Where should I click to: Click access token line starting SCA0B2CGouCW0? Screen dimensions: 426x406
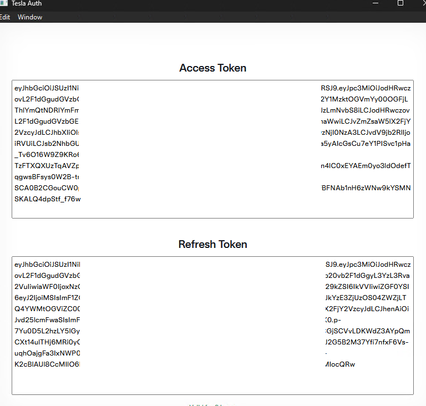[47, 188]
